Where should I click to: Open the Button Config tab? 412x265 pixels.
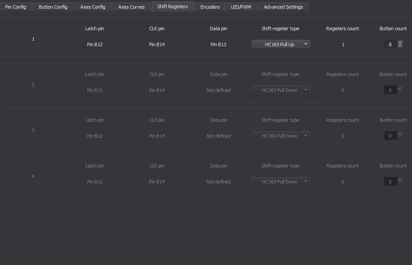(x=53, y=7)
